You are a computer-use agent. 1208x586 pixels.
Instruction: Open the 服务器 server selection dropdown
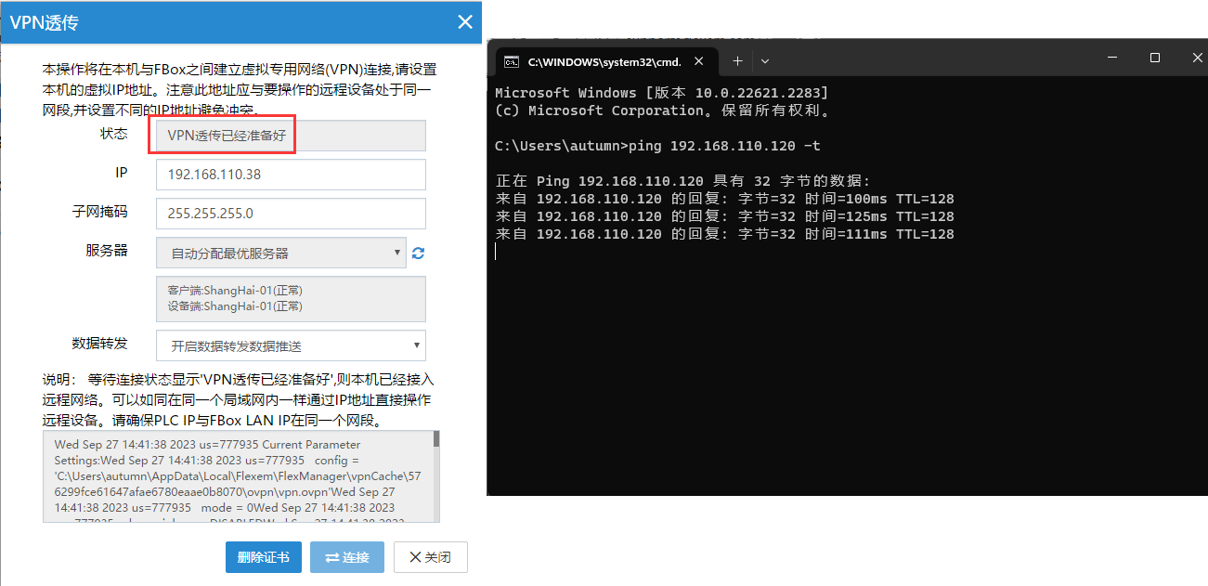[x=280, y=253]
